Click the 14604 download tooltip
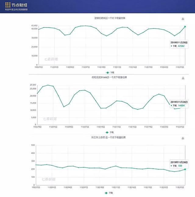 point(179,104)
